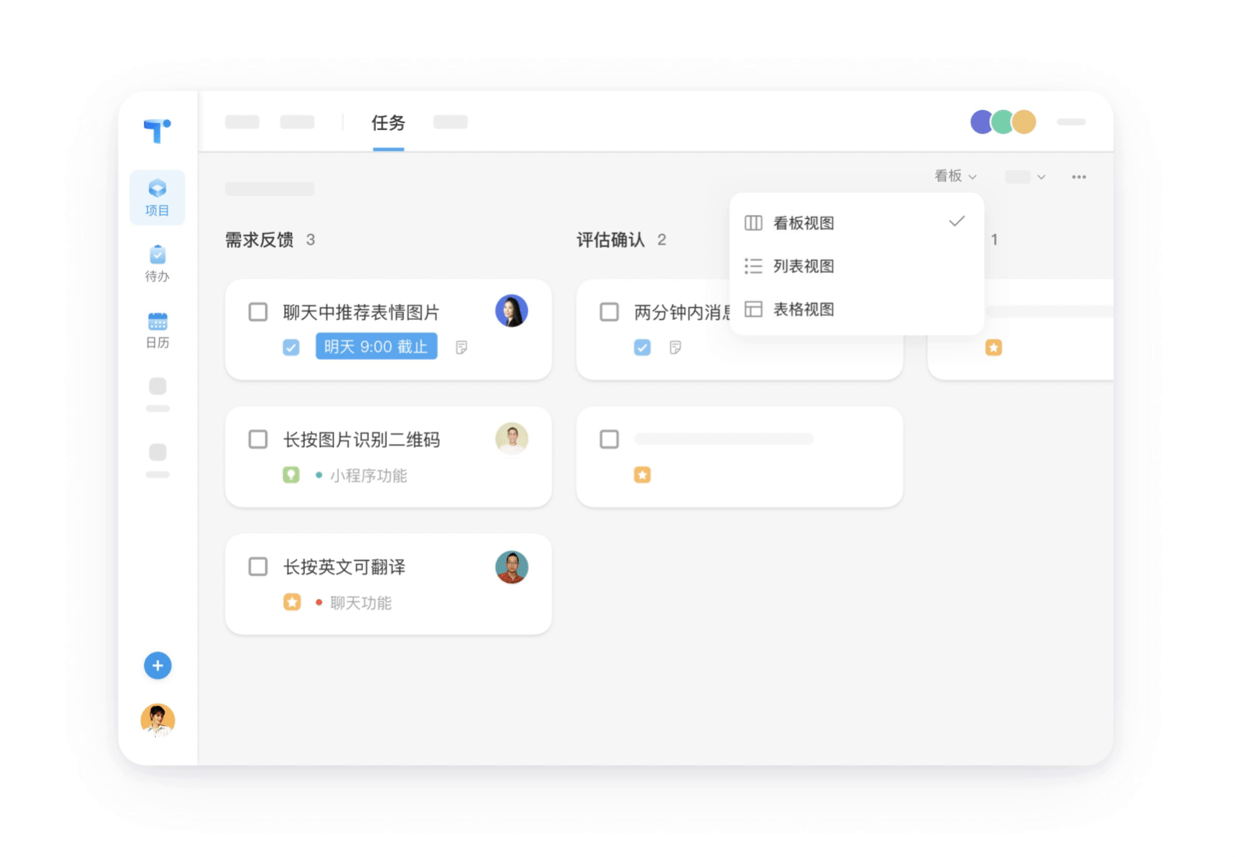
Task: Open the 日历 calendar icon
Action: [157, 330]
